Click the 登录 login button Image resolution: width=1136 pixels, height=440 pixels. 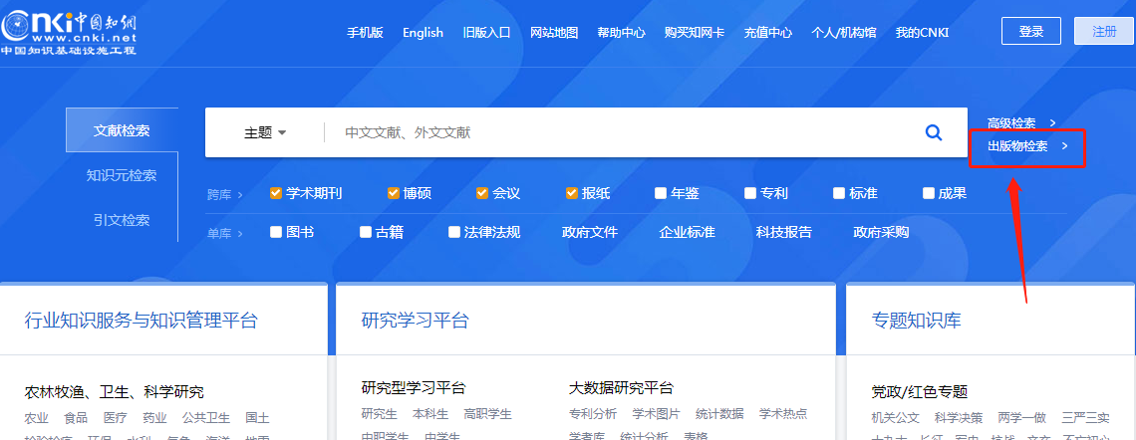click(x=1031, y=31)
